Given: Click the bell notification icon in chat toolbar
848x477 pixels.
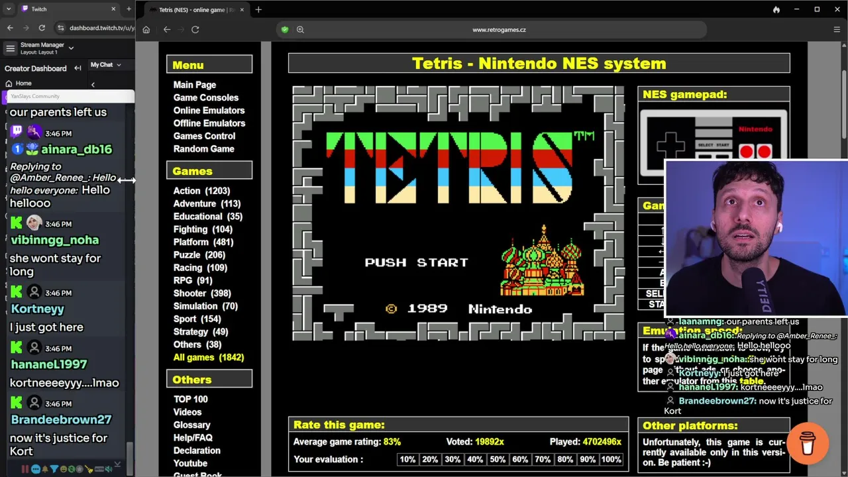Looking at the screenshot, I should coord(46,469).
